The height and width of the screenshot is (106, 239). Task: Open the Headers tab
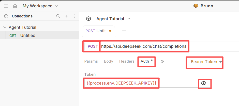click(127, 61)
